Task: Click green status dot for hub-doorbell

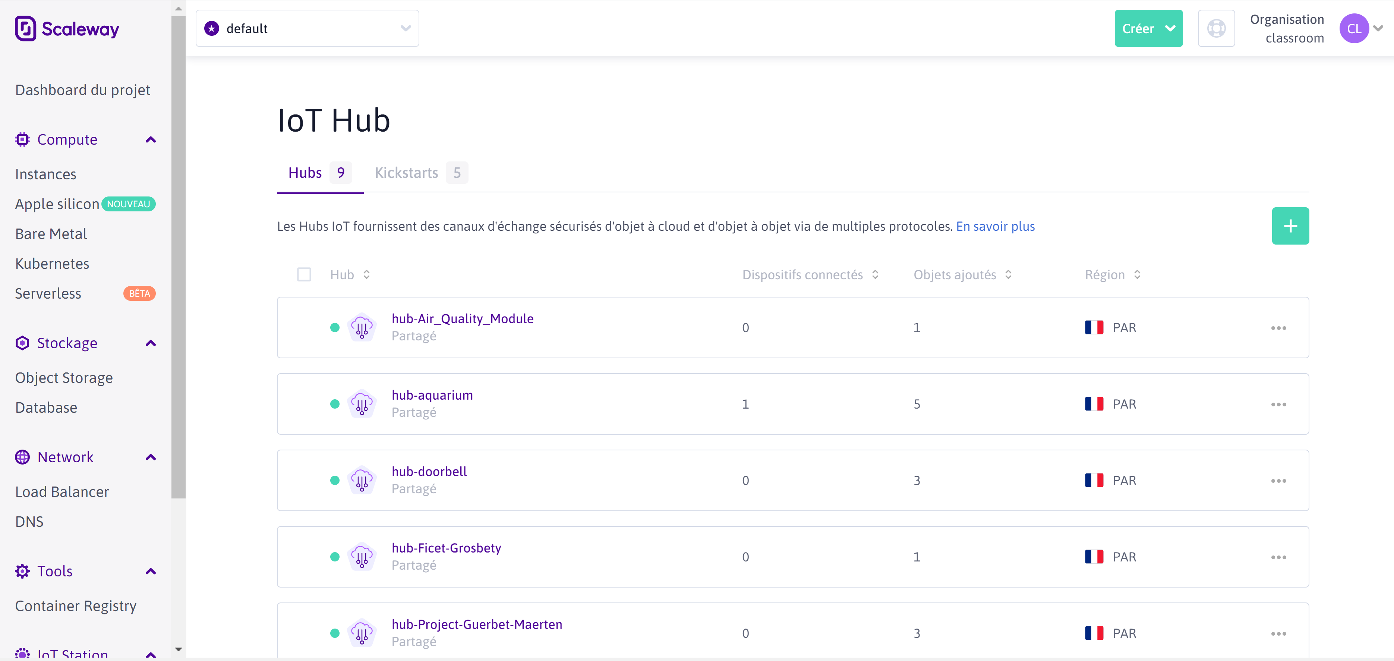Action: (334, 480)
